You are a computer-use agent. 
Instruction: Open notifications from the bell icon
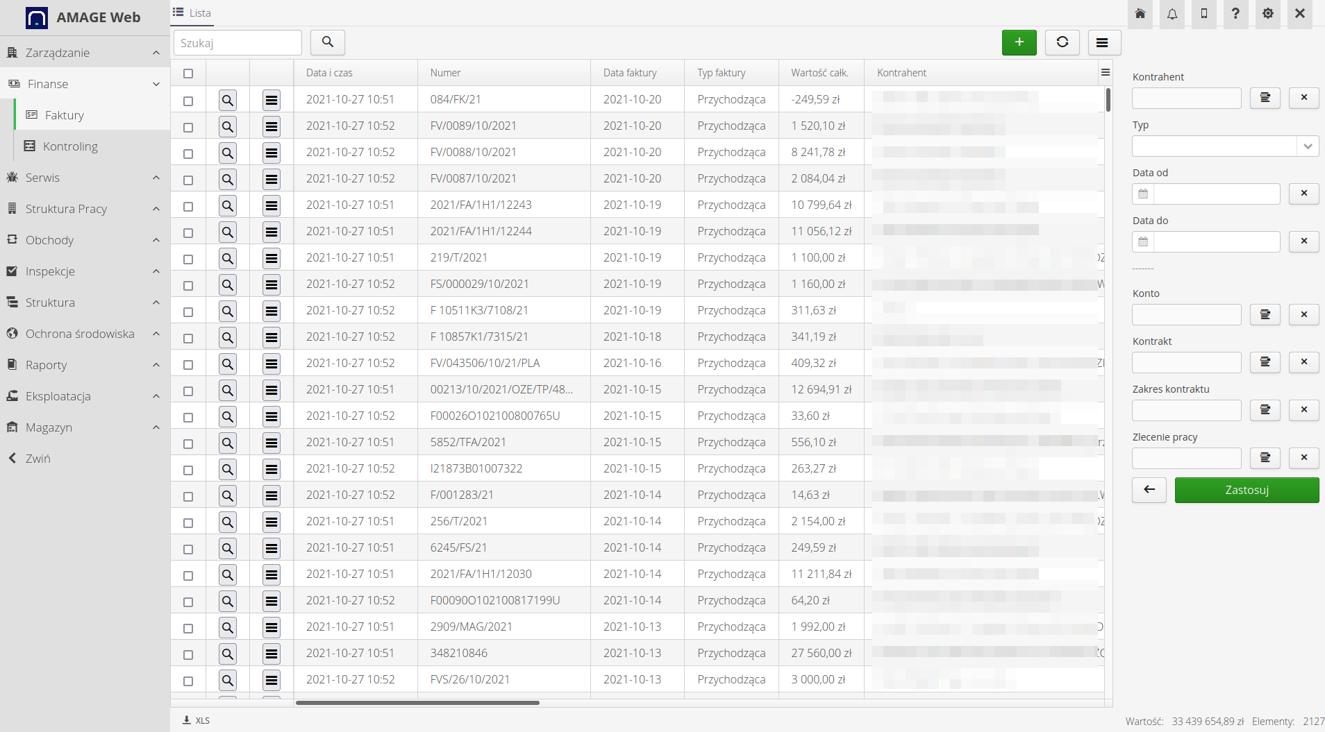tap(1172, 14)
